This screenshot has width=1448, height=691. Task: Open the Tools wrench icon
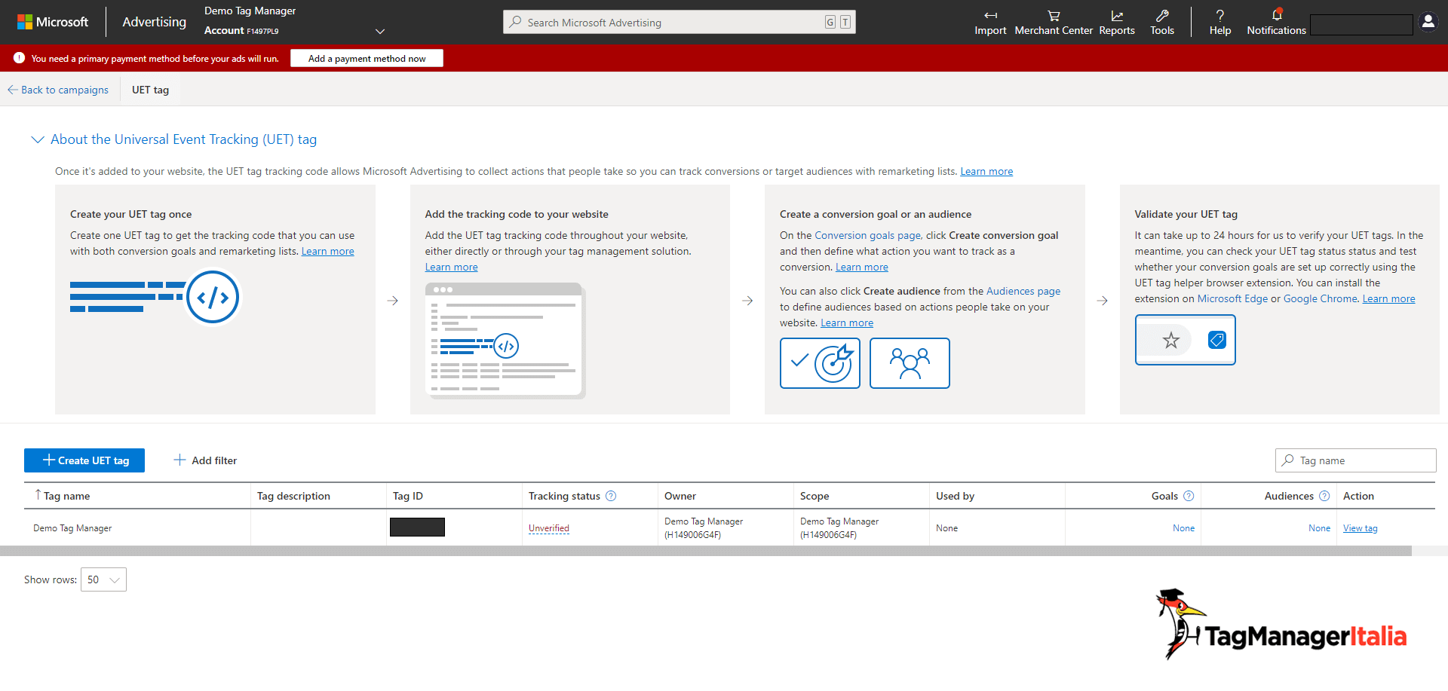coord(1162,15)
